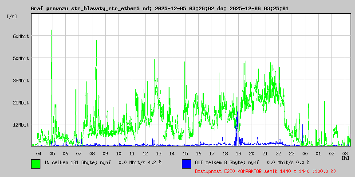
Task: Click the [/s] unit label above the y-axis
Action: point(12,16)
